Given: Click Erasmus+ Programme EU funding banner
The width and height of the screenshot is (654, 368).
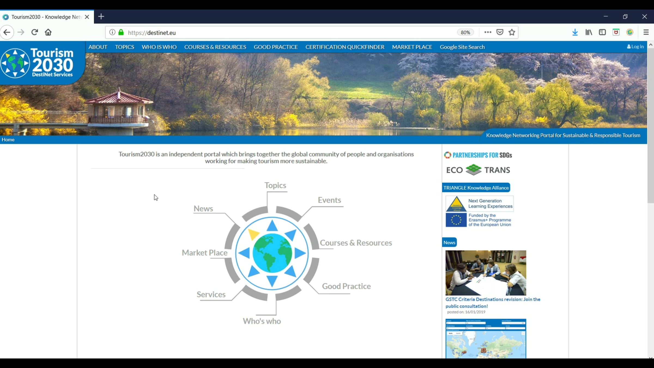Looking at the screenshot, I should click(480, 220).
